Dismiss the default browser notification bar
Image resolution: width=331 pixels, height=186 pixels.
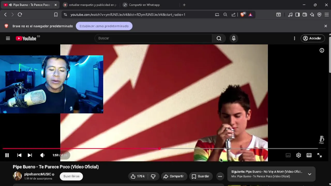326,26
